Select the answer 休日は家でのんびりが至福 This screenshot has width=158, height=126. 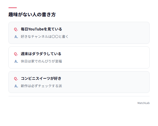(41, 61)
